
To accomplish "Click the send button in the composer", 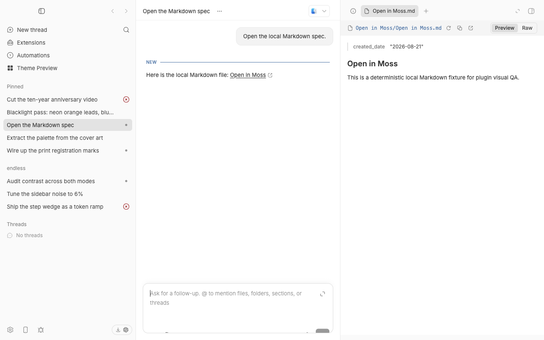I will tap(323, 331).
